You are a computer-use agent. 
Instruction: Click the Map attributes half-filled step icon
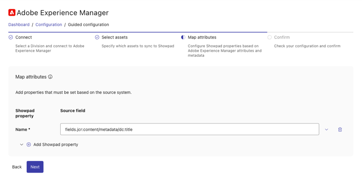183,37
